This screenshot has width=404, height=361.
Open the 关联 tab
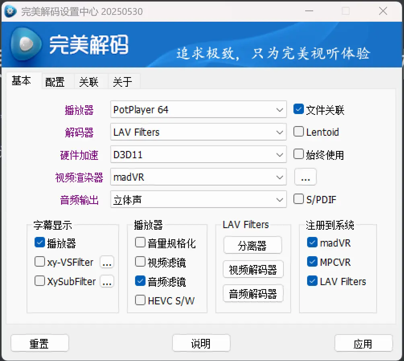click(89, 82)
